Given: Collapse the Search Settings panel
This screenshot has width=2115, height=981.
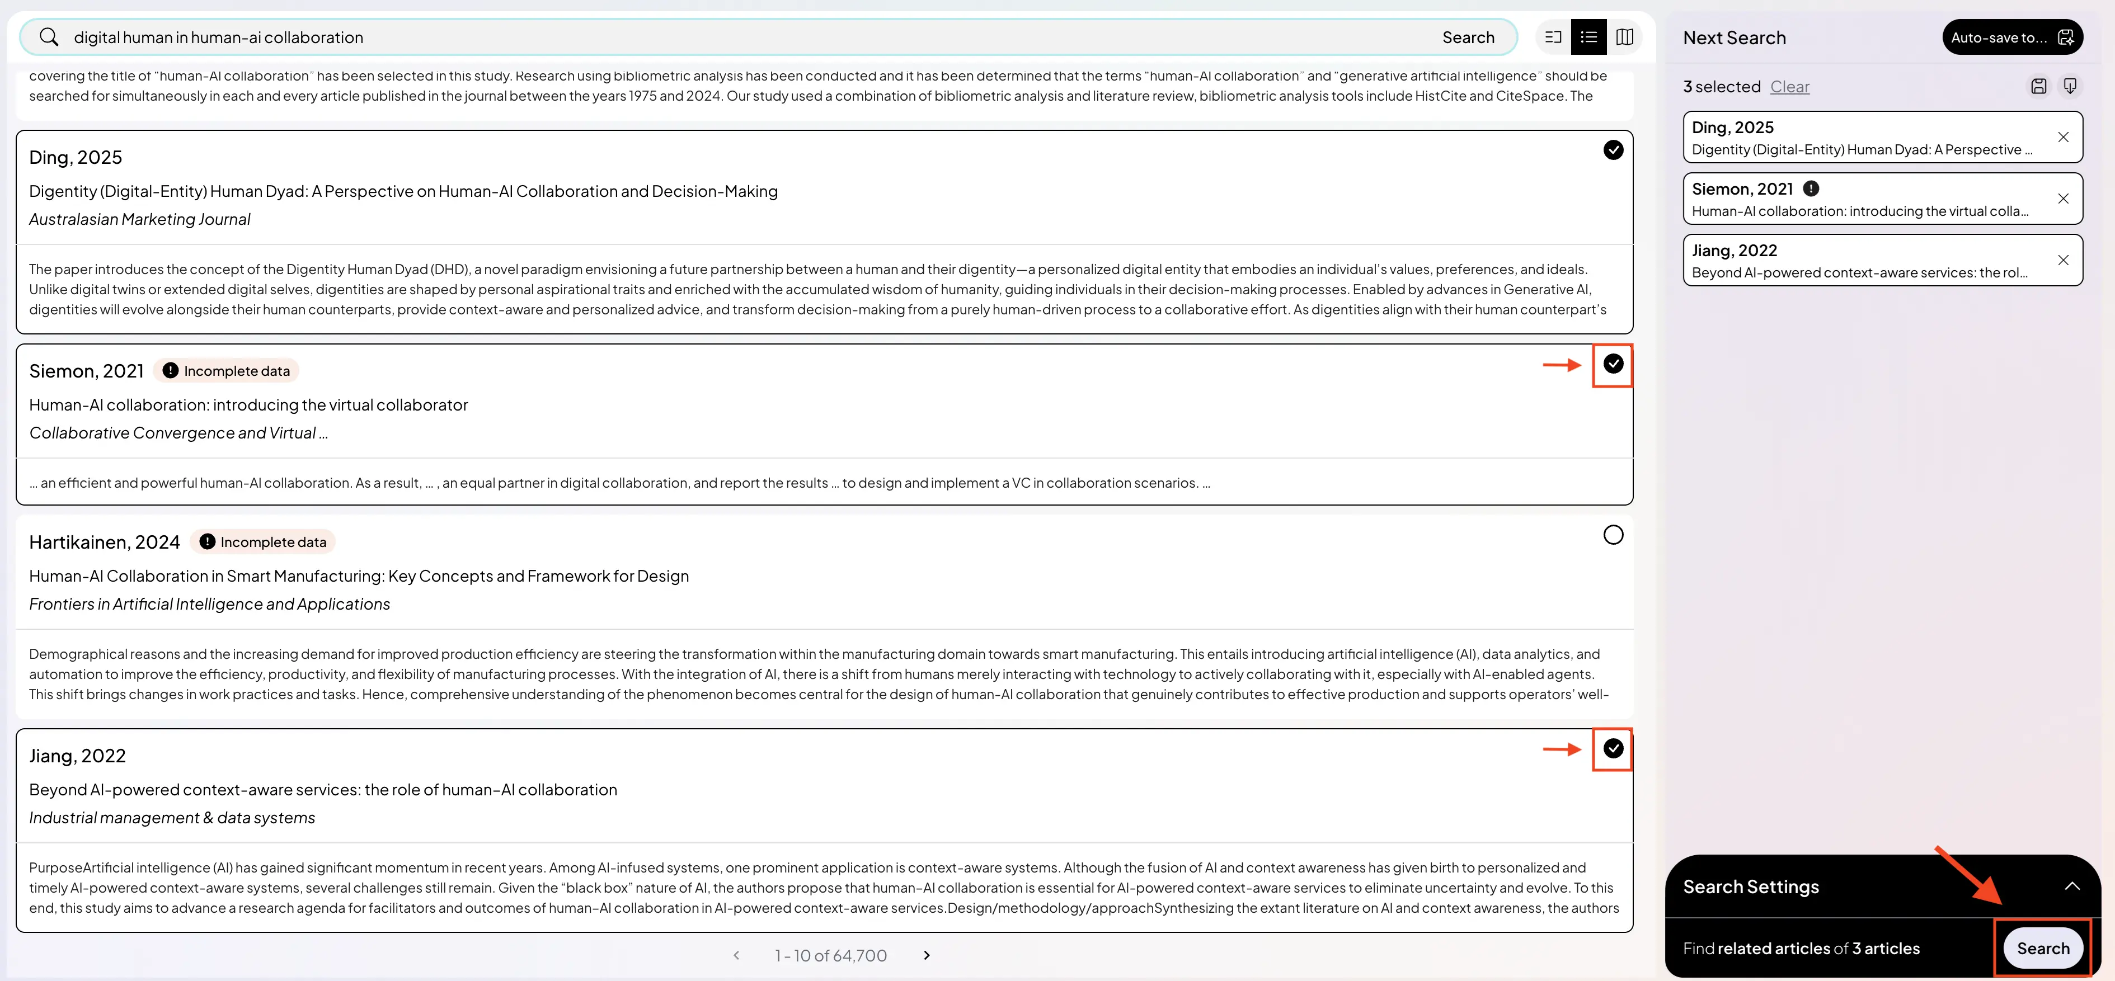Looking at the screenshot, I should tap(2071, 886).
